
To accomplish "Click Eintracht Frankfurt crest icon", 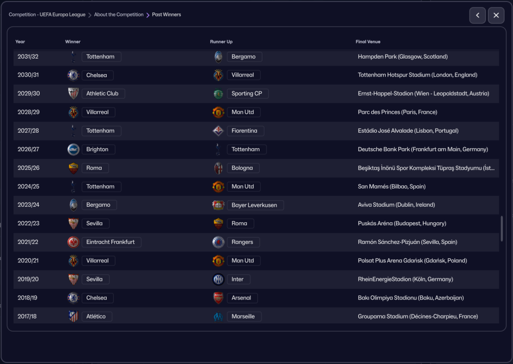I will coord(74,242).
